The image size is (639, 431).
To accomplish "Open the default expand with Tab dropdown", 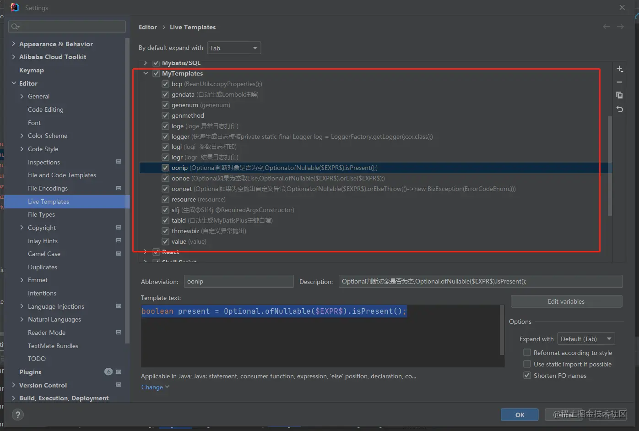I will click(234, 48).
